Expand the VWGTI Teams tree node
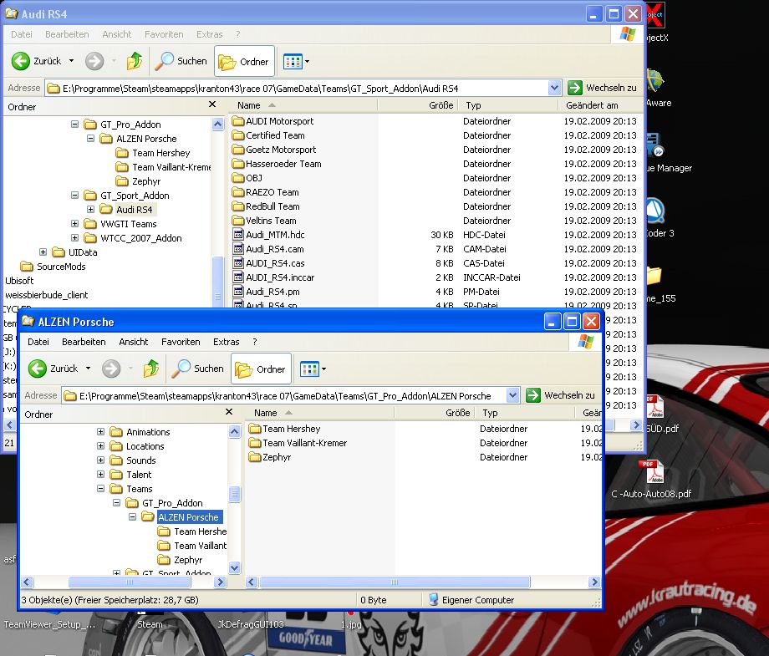This screenshot has width=769, height=656. (x=74, y=224)
